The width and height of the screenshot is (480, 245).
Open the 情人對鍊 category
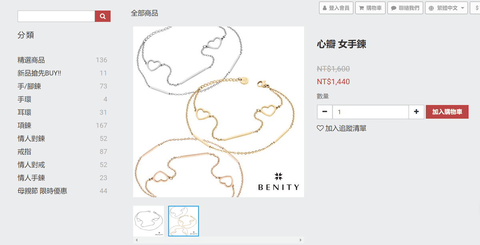pyautogui.click(x=31, y=138)
